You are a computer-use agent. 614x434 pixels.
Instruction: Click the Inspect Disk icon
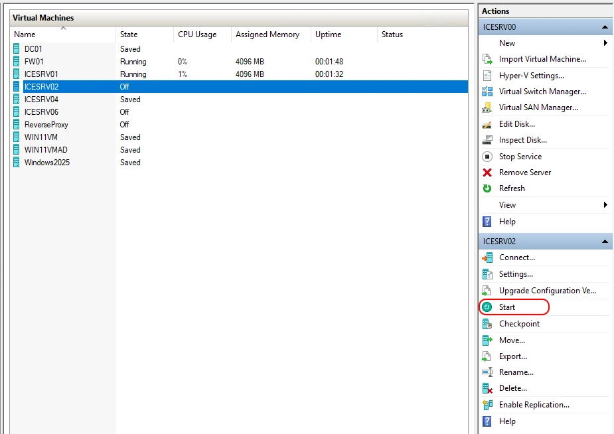pyautogui.click(x=487, y=140)
